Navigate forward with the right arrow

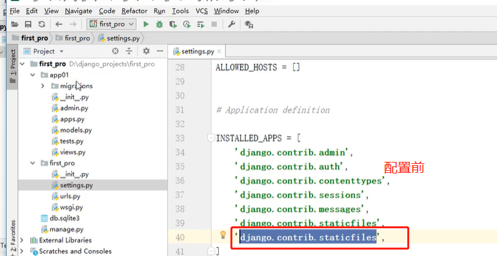tap(72, 25)
